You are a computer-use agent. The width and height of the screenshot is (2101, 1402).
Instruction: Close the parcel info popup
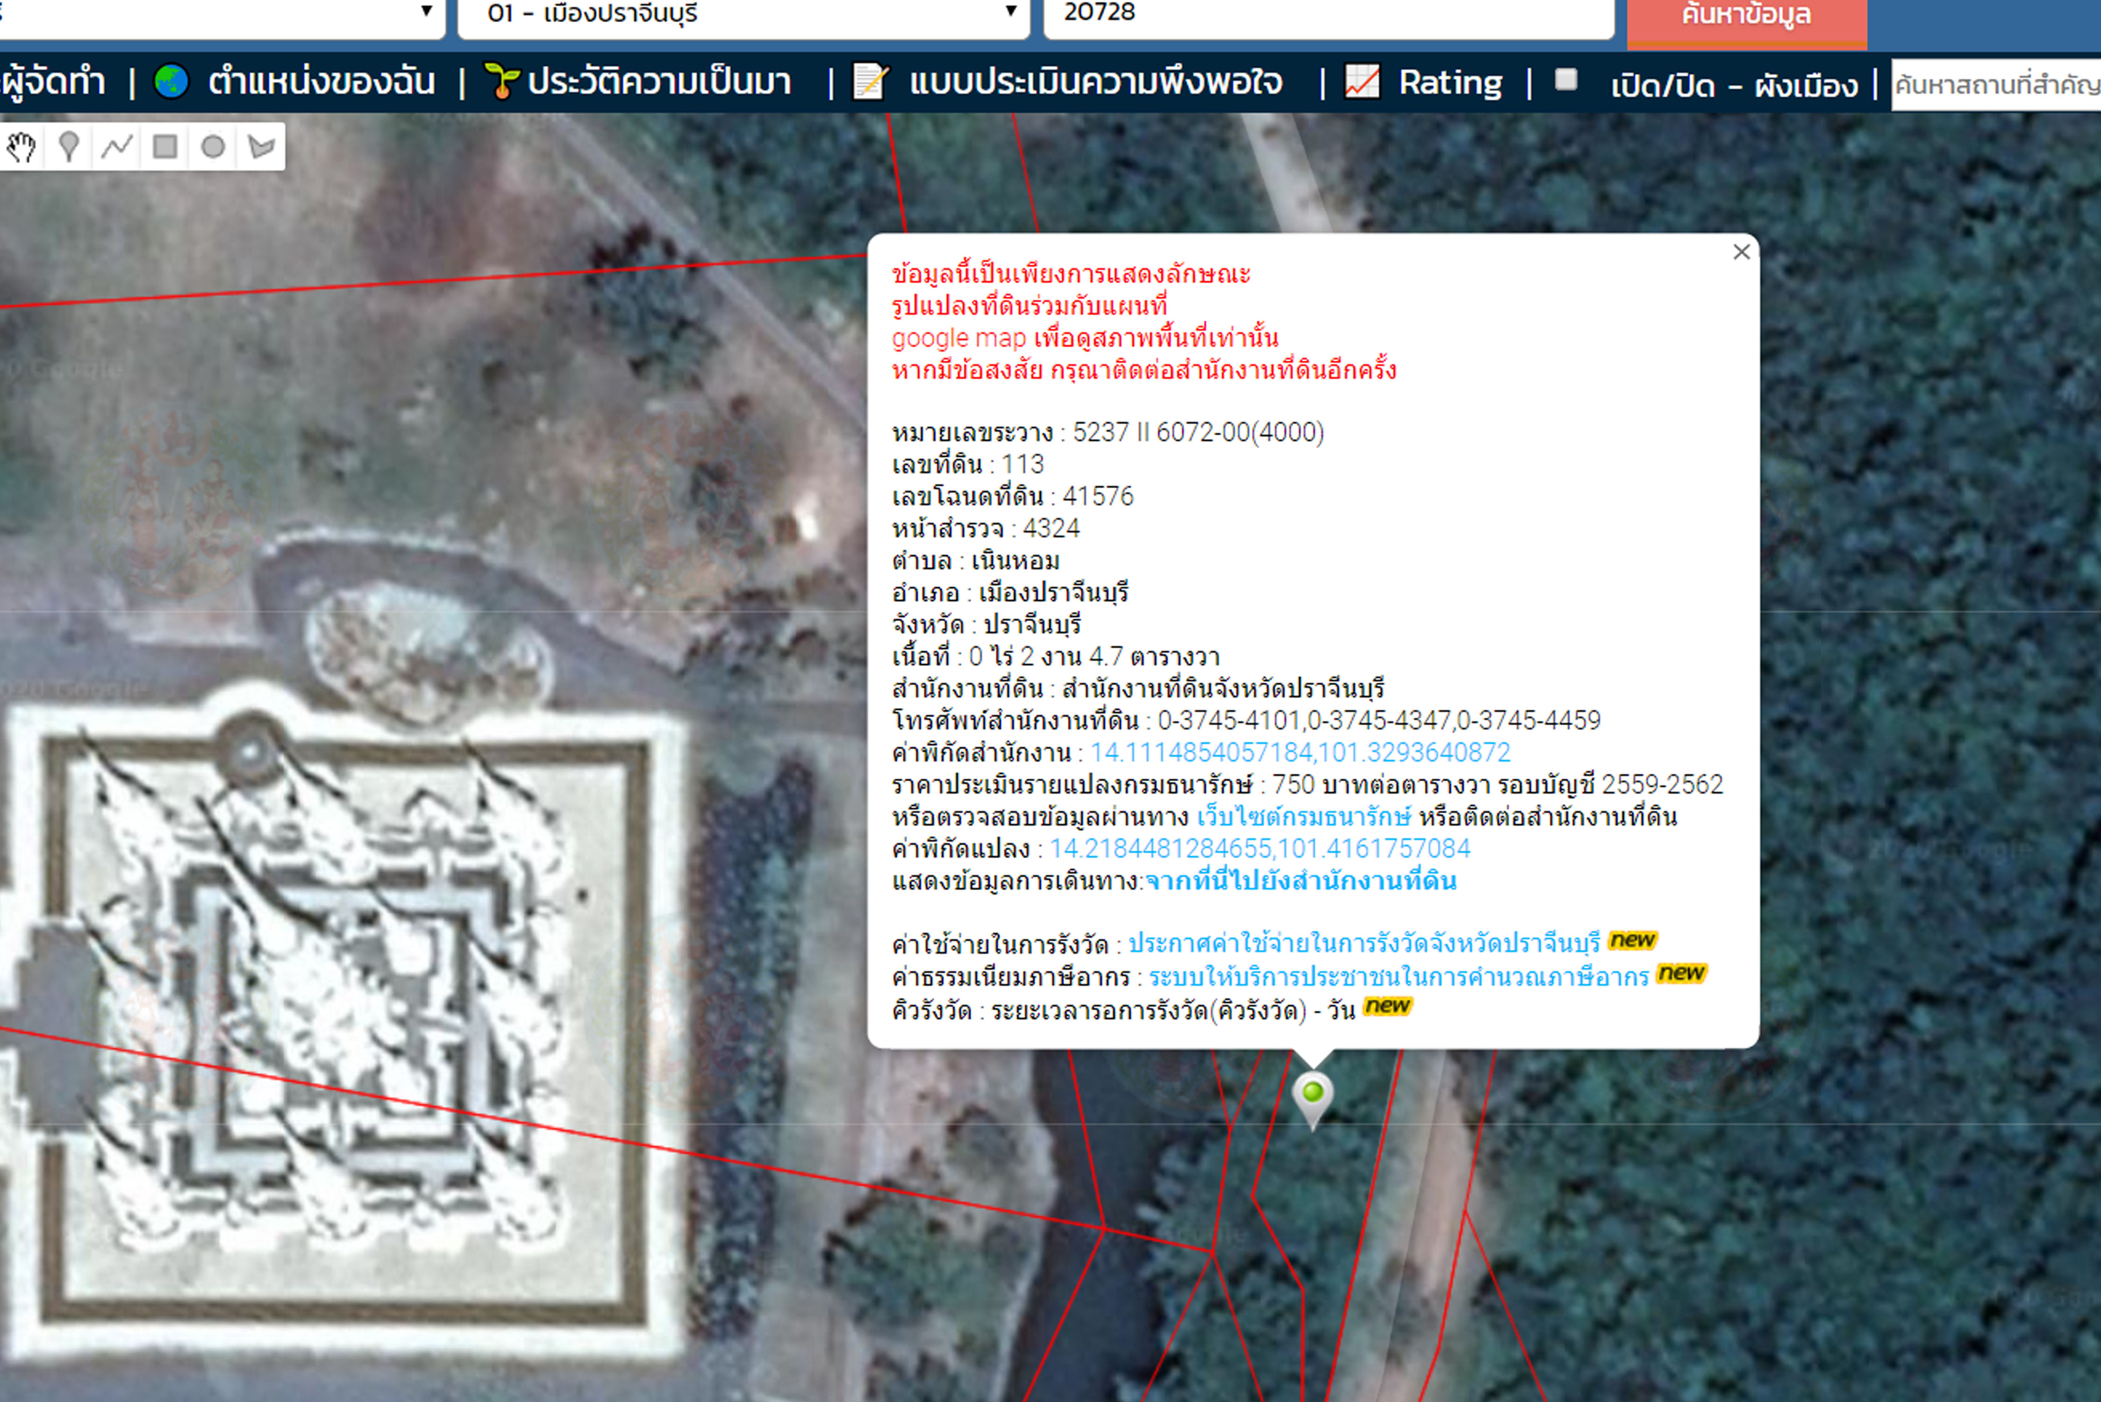1741,252
